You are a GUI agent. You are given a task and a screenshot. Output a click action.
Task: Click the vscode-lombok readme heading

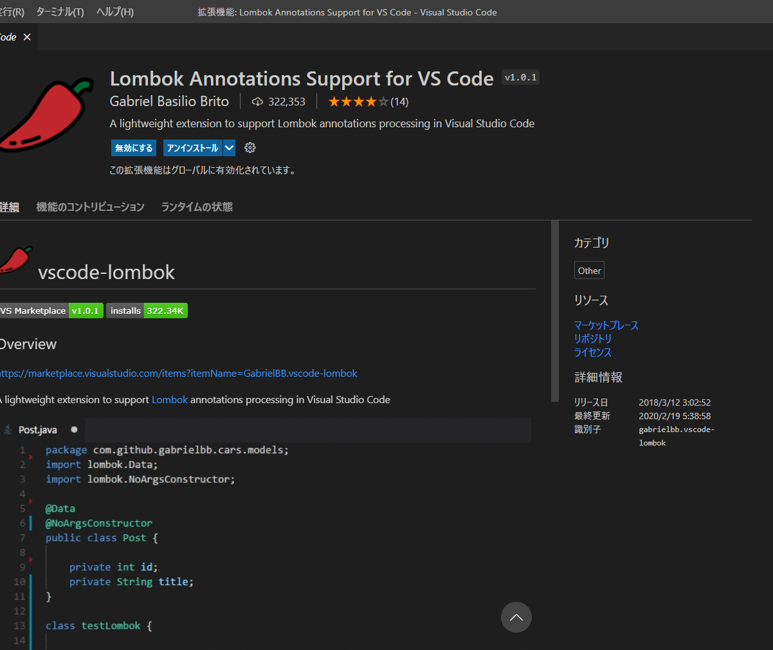(x=106, y=273)
